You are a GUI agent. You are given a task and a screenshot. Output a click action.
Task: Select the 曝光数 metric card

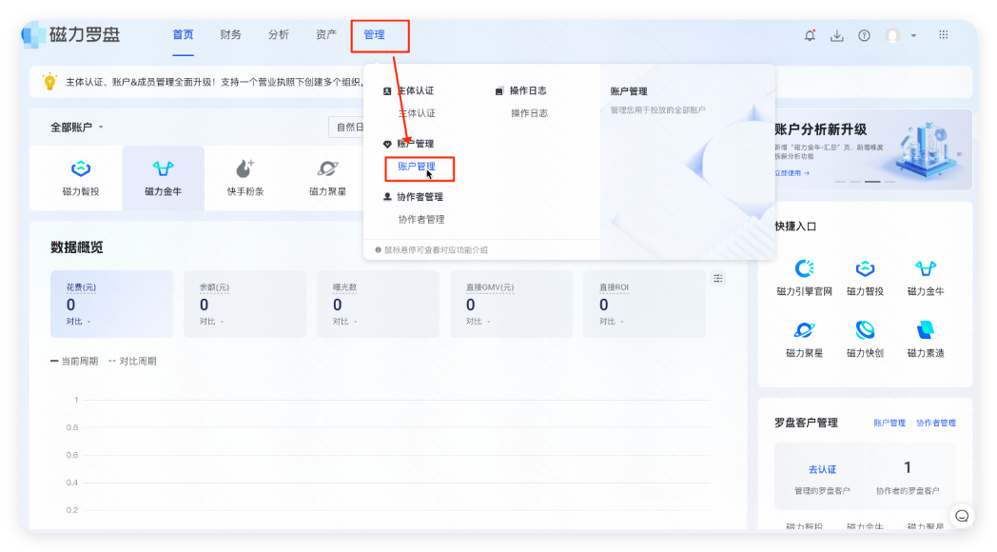point(379,304)
